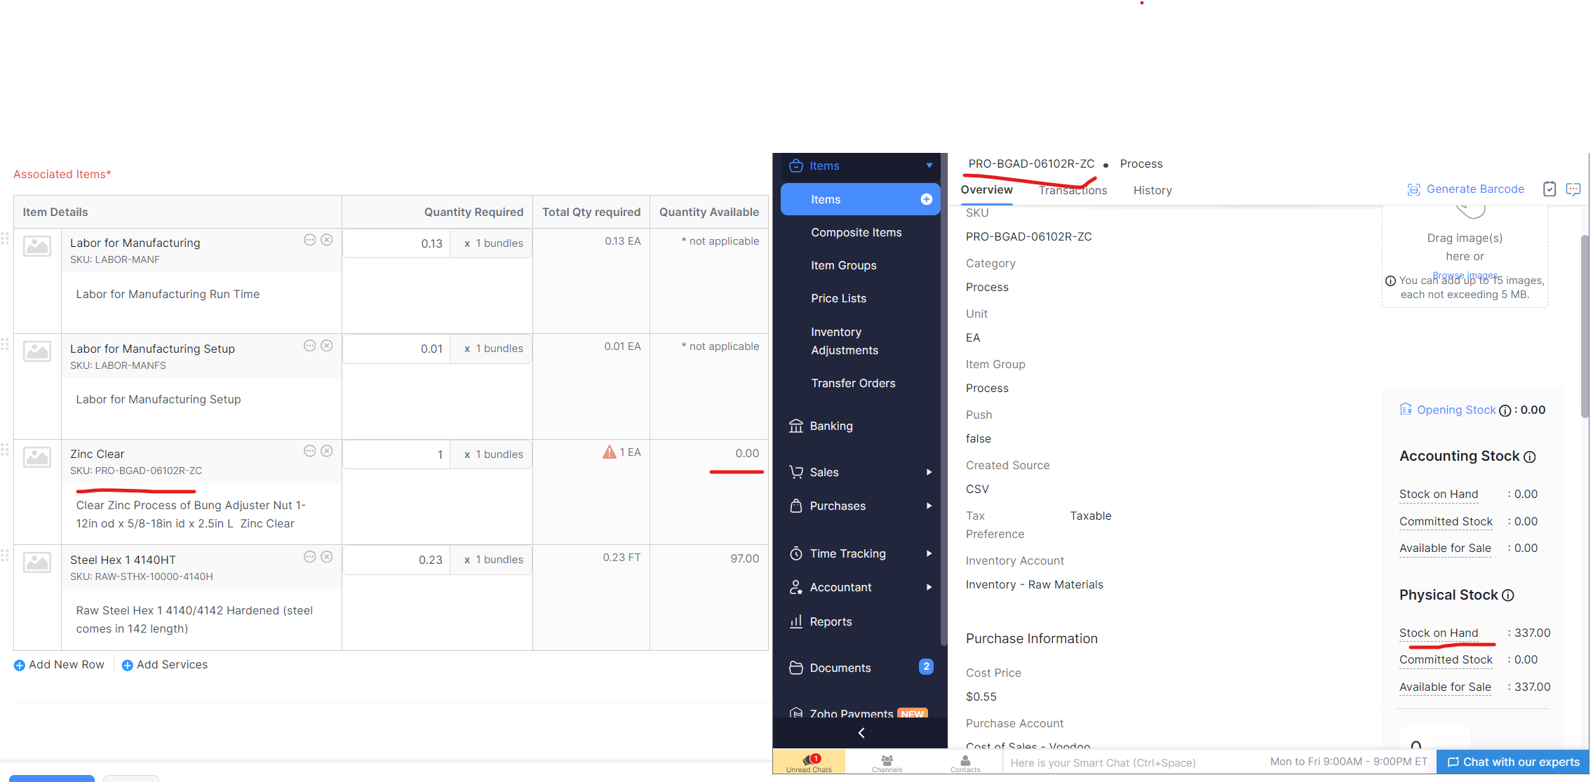Click the Contacts chat icon

point(965,762)
